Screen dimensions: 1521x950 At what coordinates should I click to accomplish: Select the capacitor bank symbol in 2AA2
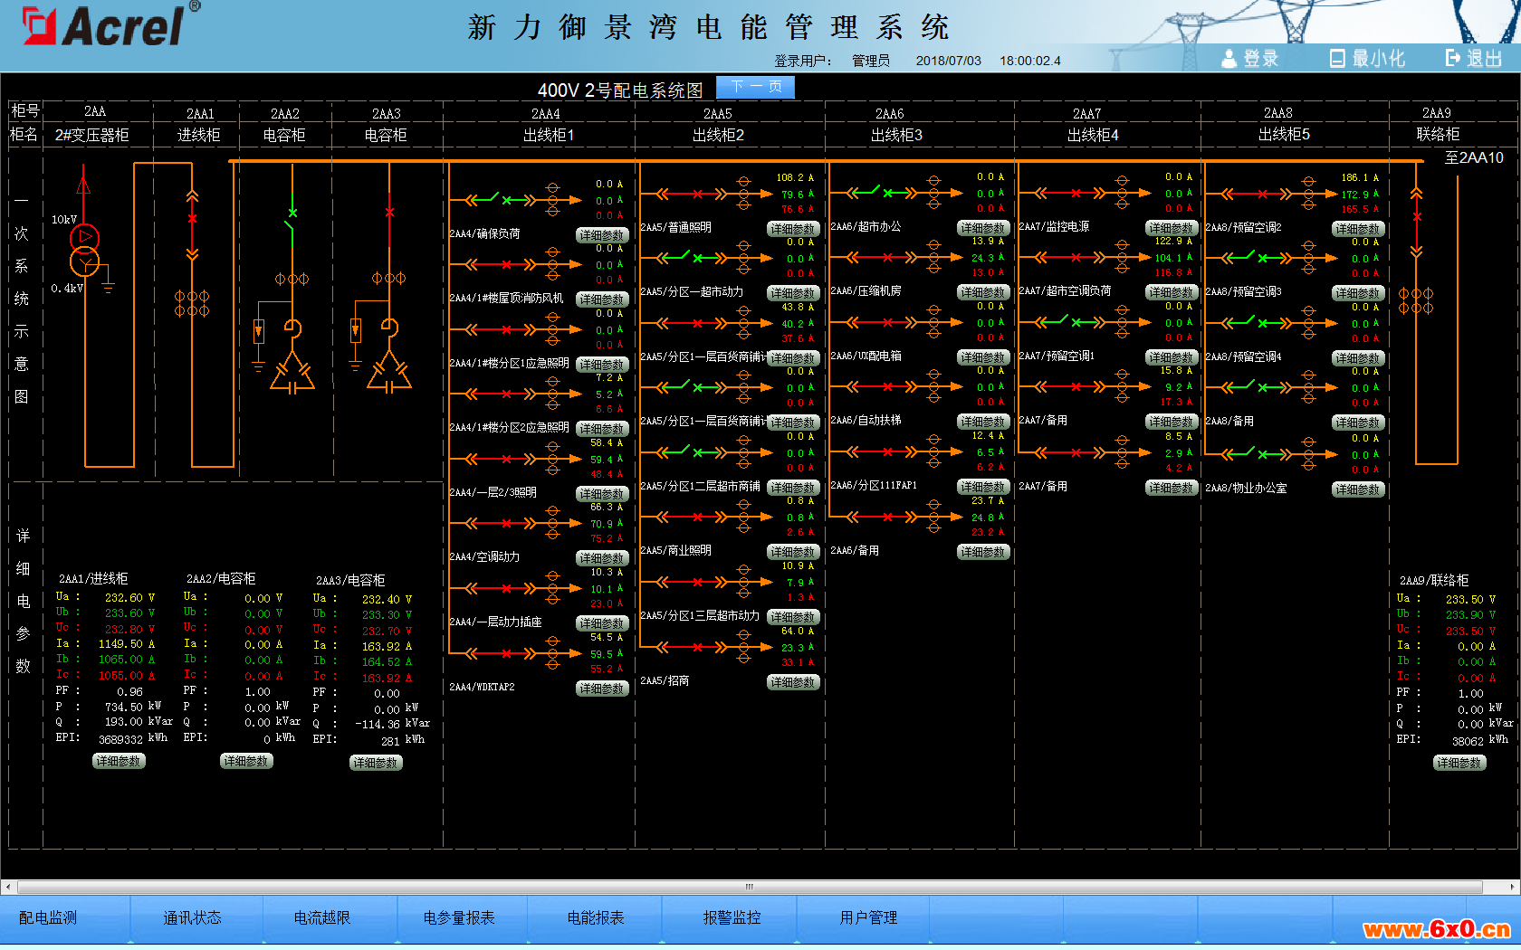(x=292, y=371)
